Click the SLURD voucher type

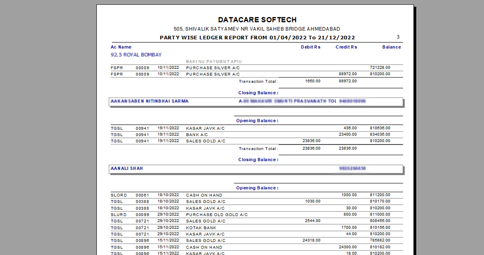coord(119,215)
